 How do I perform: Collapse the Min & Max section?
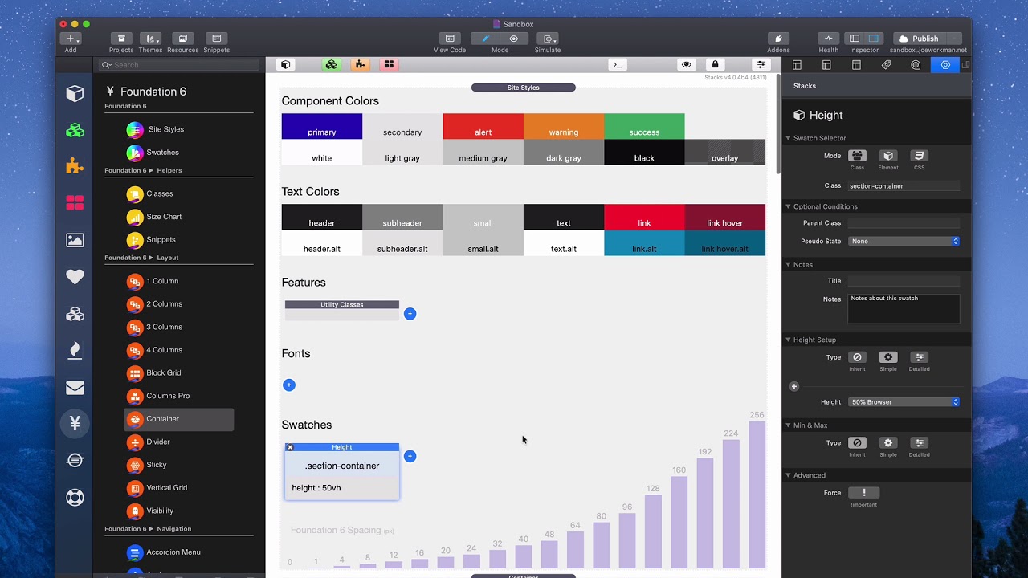(788, 425)
